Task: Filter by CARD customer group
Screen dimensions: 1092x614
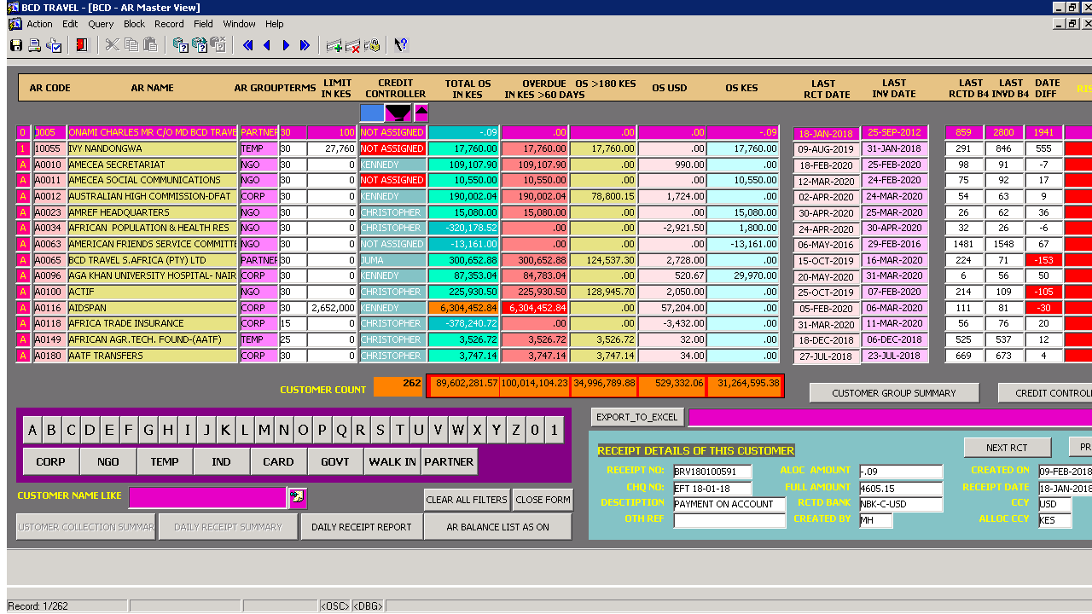Action: (278, 461)
